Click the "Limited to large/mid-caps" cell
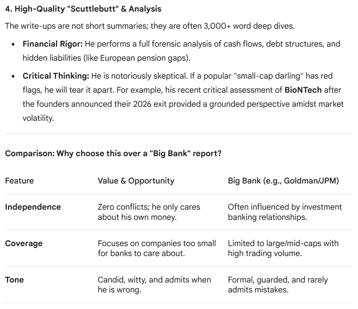Image resolution: width=358 pixels, height=309 pixels. coord(283,248)
